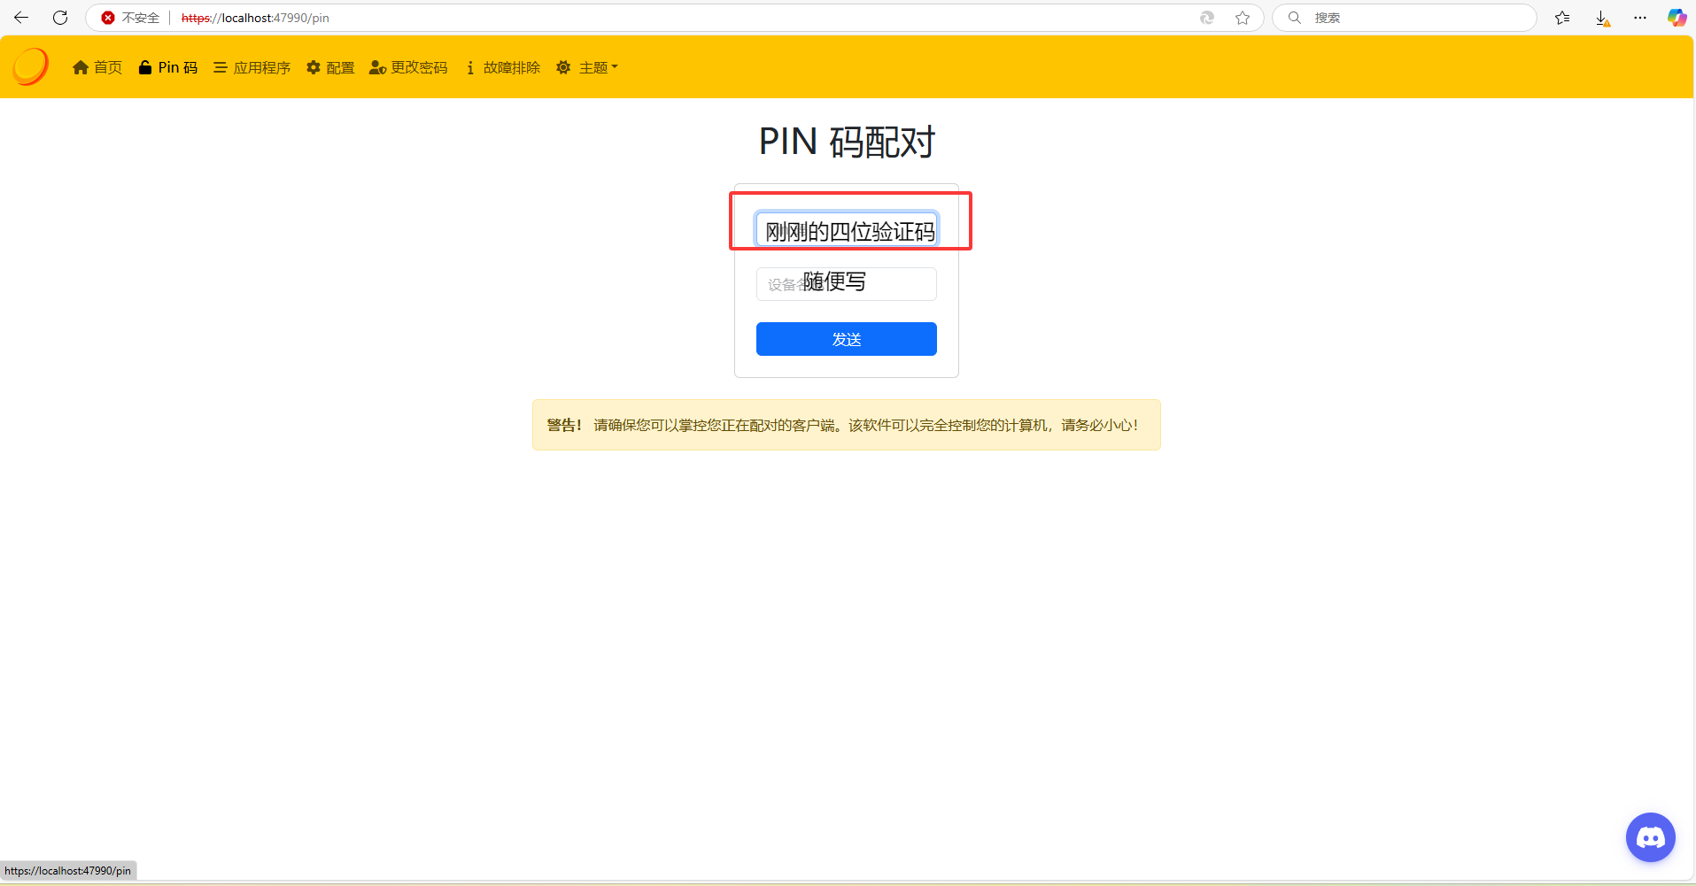Open browser menu three dots
The image size is (1696, 886).
[1640, 18]
